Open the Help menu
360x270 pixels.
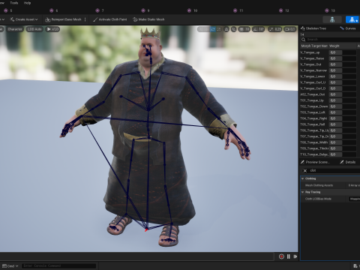pyautogui.click(x=27, y=3)
